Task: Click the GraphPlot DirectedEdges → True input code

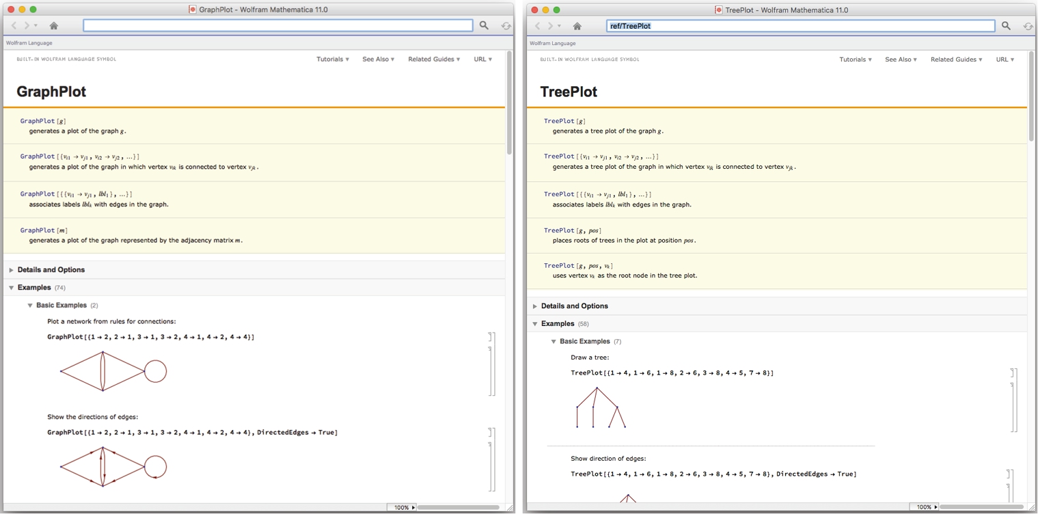Action: 192,433
